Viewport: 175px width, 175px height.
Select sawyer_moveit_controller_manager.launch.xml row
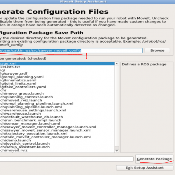pyautogui.click(x=57, y=127)
